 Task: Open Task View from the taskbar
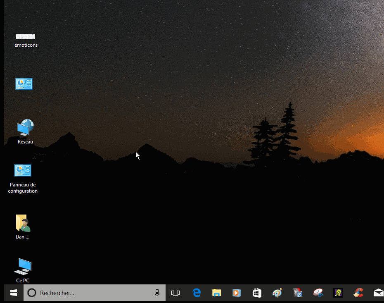(175, 293)
